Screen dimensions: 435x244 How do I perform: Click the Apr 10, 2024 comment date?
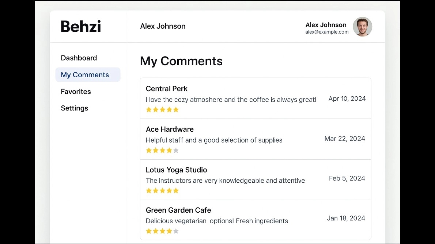click(x=347, y=99)
